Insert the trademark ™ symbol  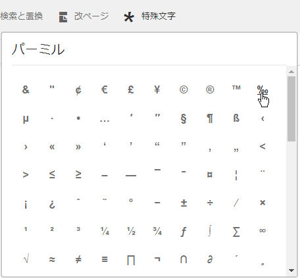[236, 88]
